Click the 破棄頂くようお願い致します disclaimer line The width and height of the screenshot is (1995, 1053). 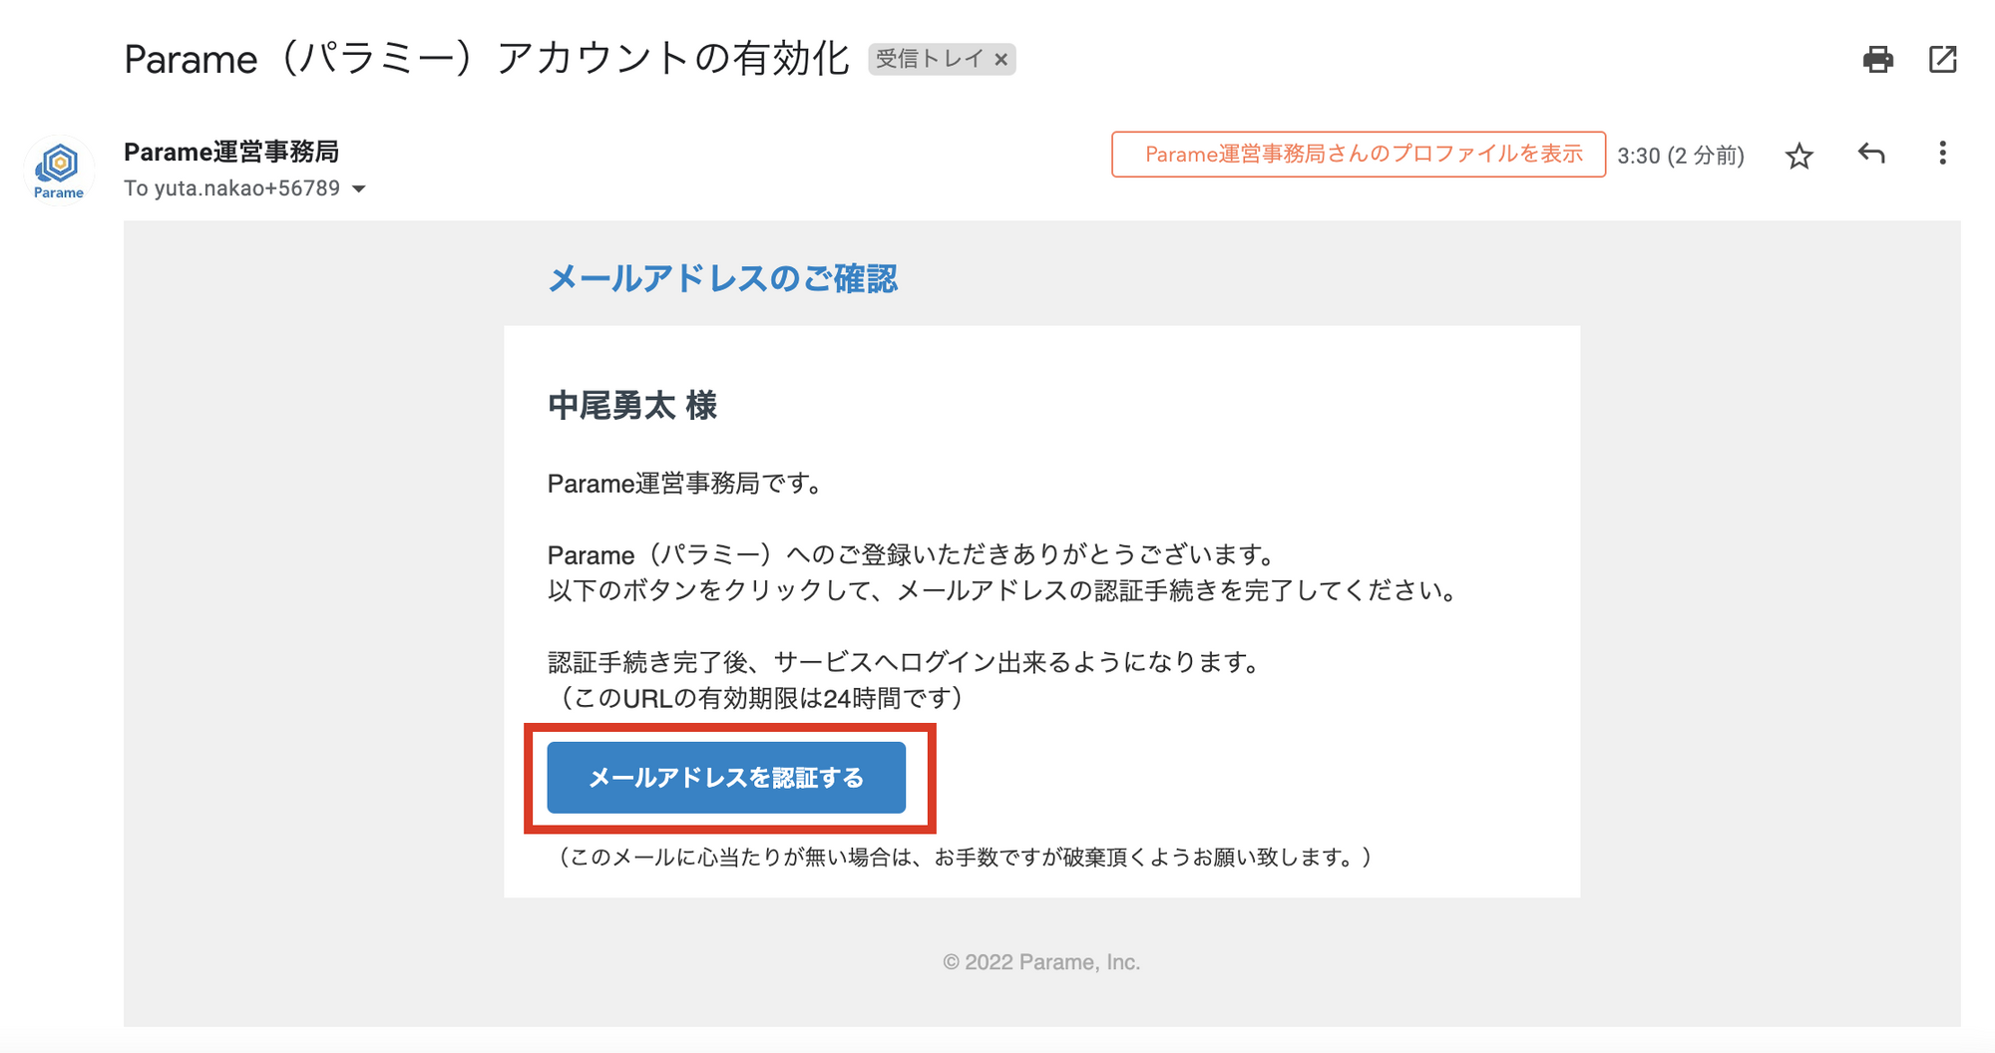coord(962,858)
